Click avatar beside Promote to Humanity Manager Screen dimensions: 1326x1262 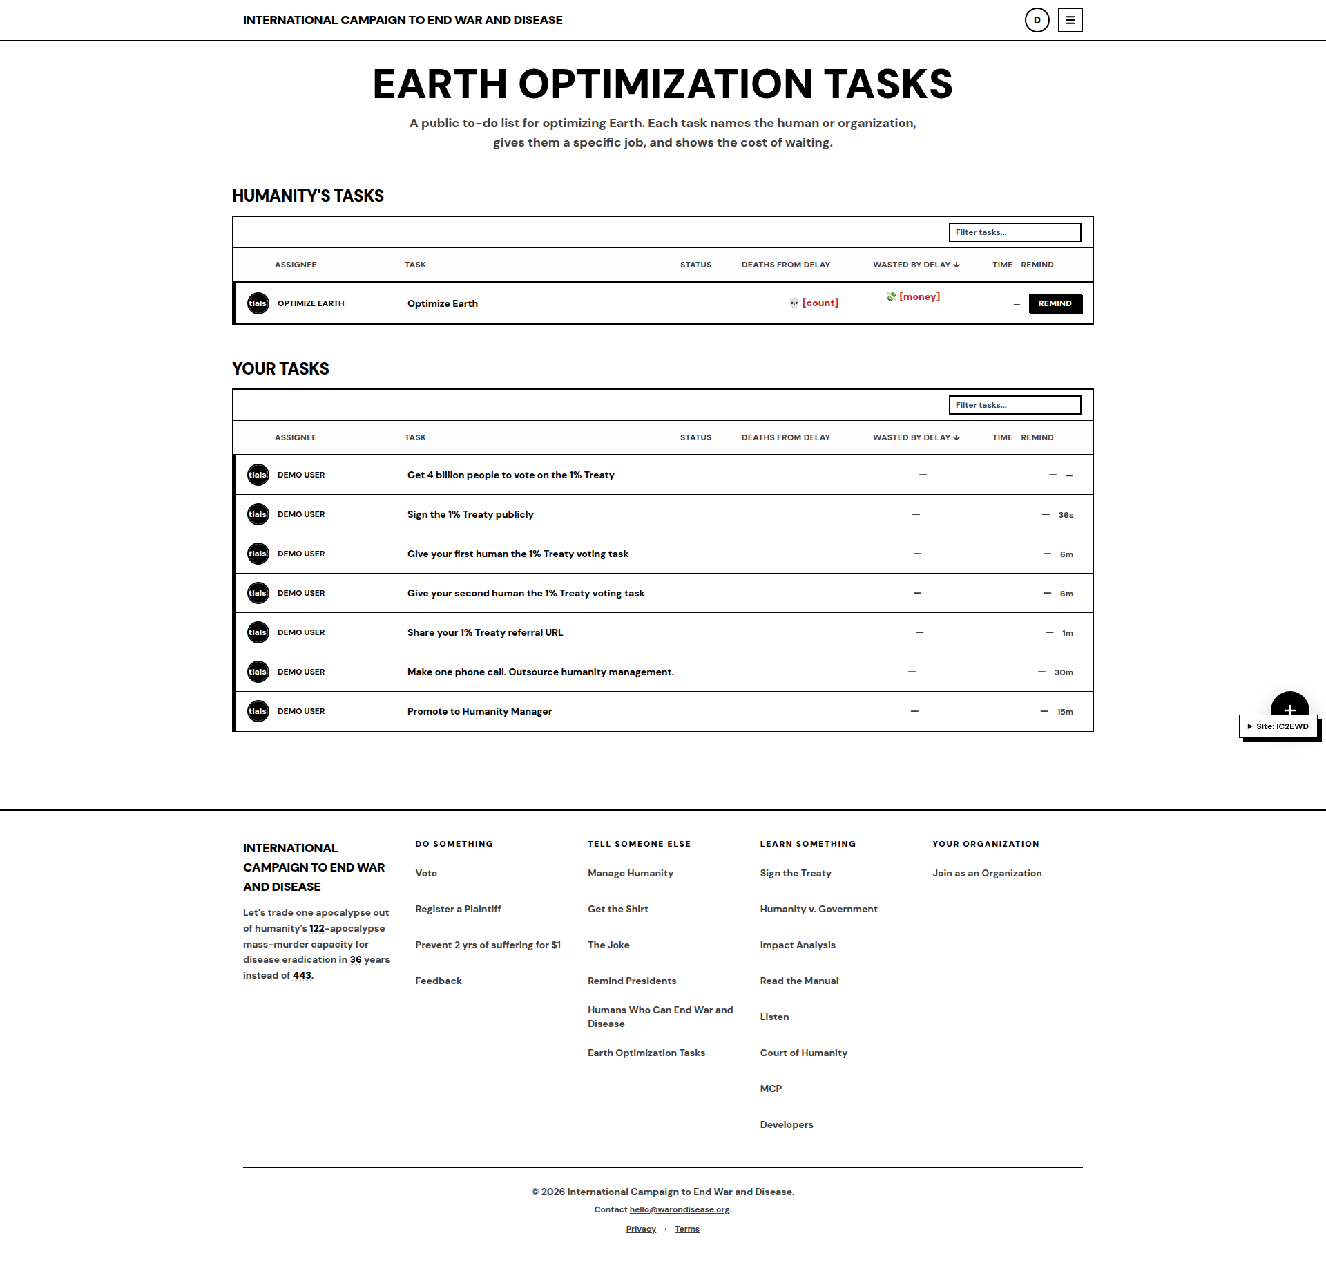point(258,711)
